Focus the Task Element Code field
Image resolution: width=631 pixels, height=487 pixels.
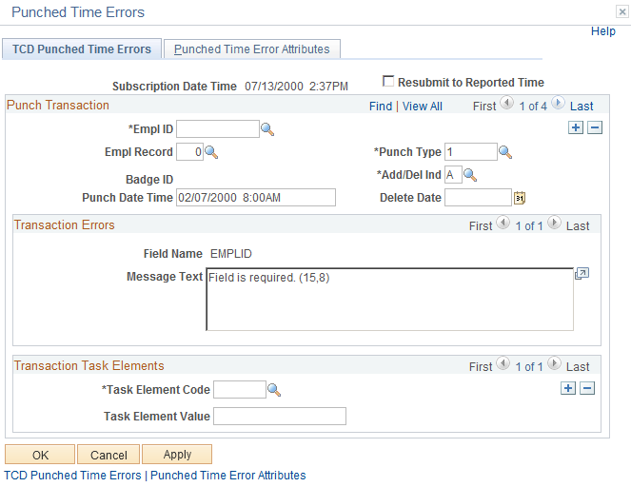coord(240,390)
